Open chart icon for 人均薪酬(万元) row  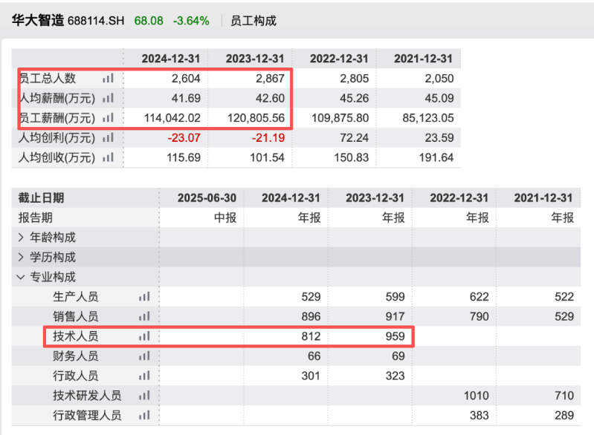(x=108, y=98)
